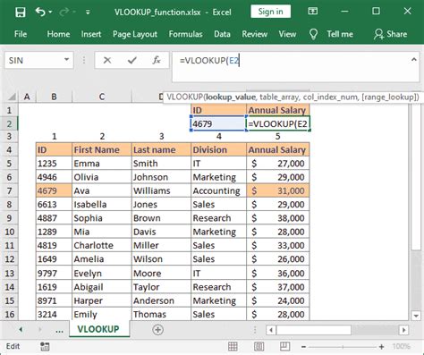
Task: Click the zoom out minus button
Action: pyautogui.click(x=303, y=347)
